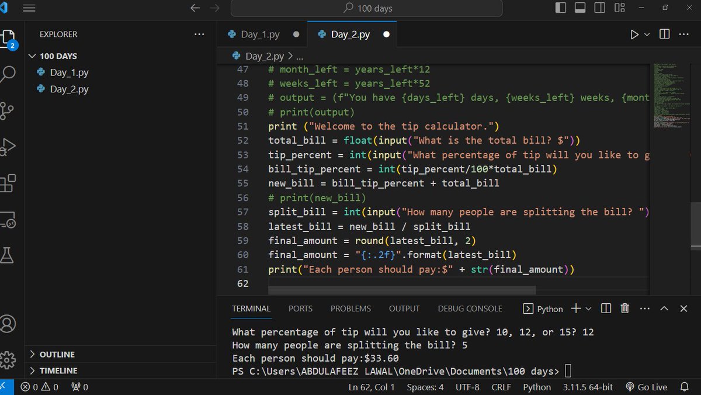Click the forwarded ports status item
This screenshot has width=701, height=395.
[x=79, y=387]
